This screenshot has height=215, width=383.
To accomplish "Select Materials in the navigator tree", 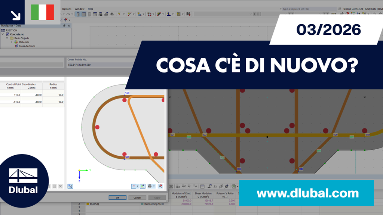I will pyautogui.click(x=24, y=42).
